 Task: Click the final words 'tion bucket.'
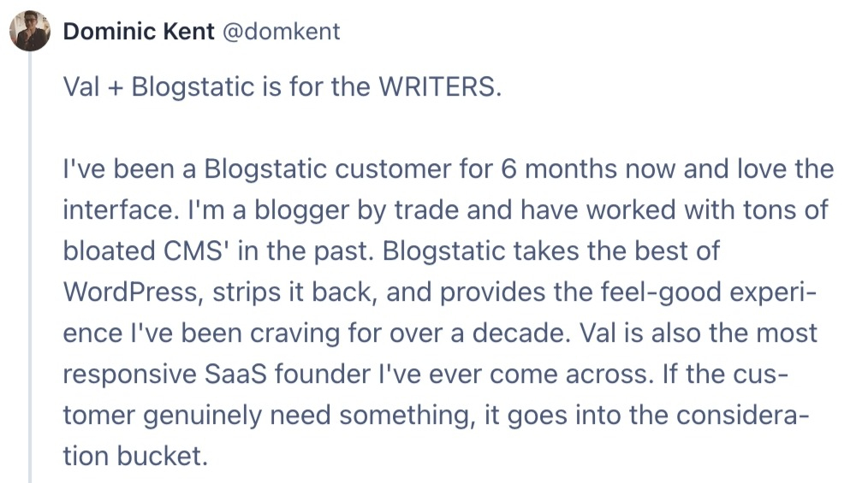136,456
